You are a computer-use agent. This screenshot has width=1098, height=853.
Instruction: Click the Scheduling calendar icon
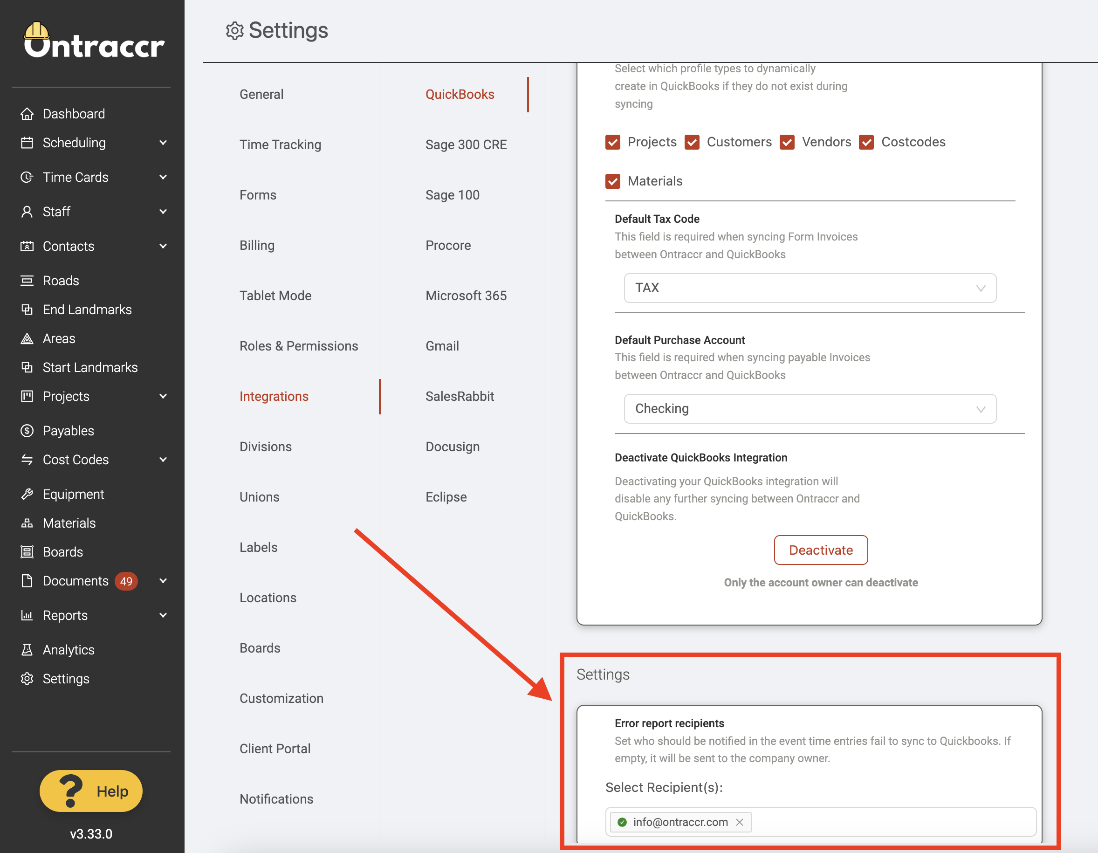point(27,143)
